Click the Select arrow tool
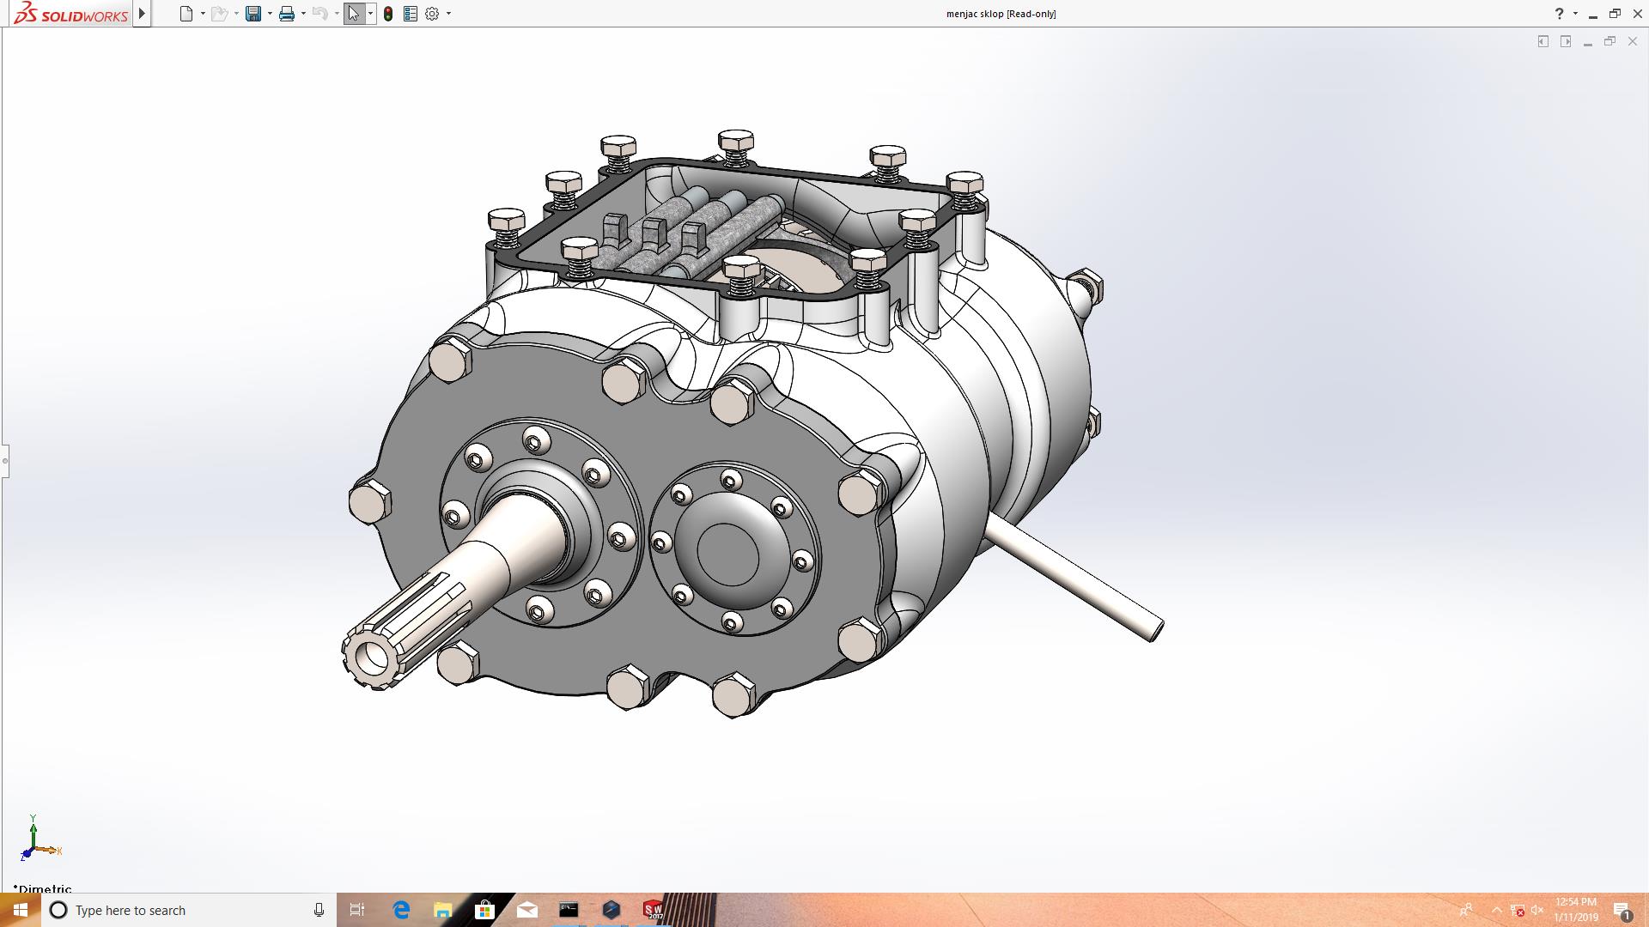 tap(353, 14)
